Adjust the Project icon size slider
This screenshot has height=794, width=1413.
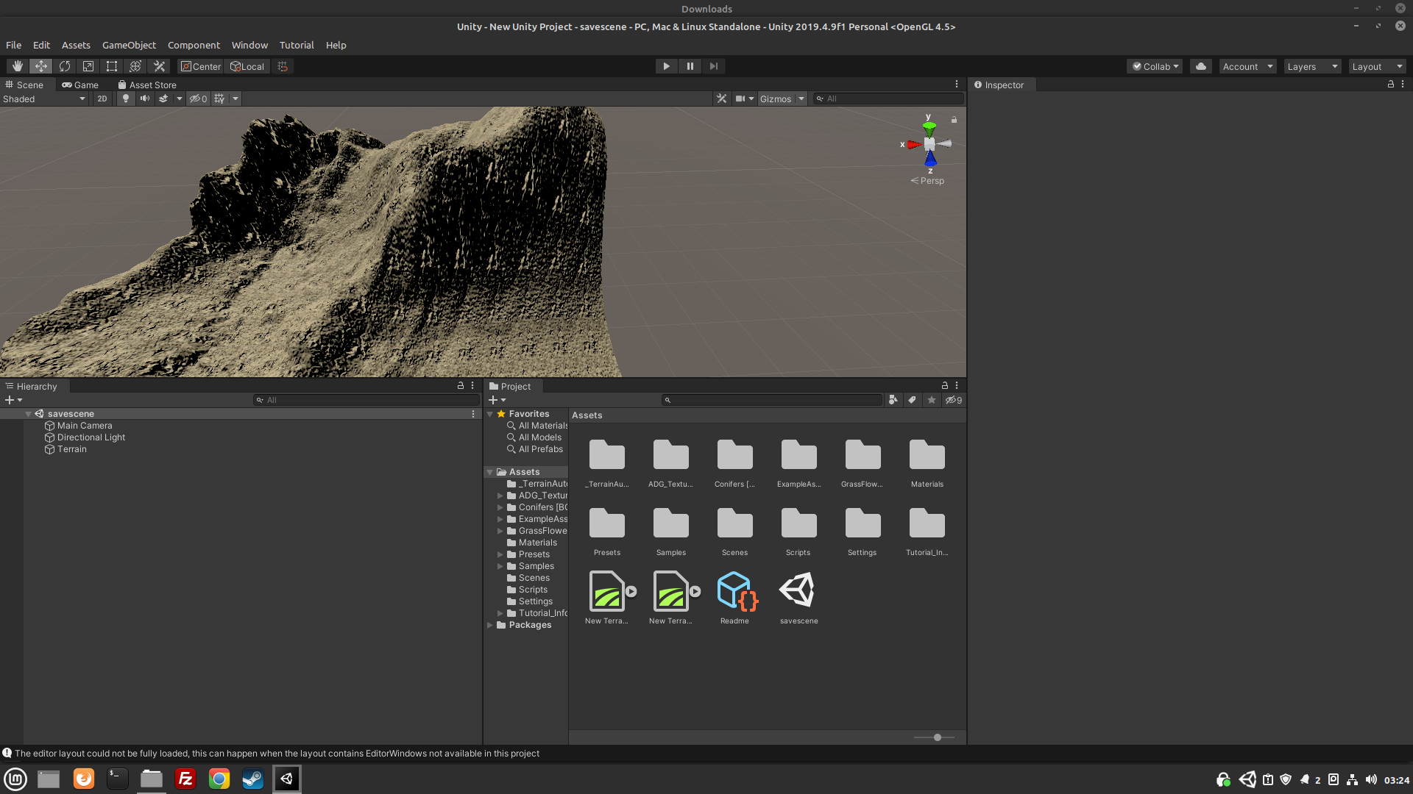pos(937,737)
